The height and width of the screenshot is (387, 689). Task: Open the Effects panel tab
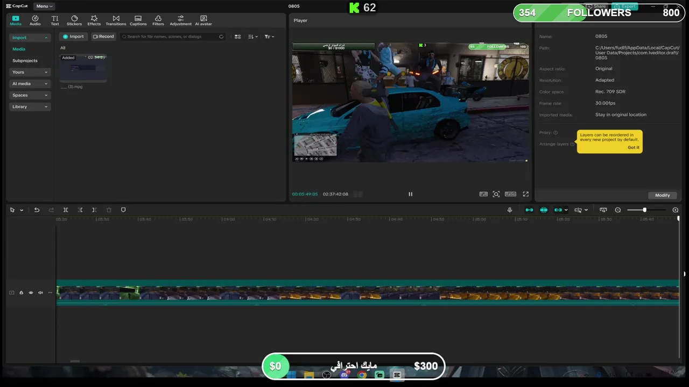(x=94, y=20)
